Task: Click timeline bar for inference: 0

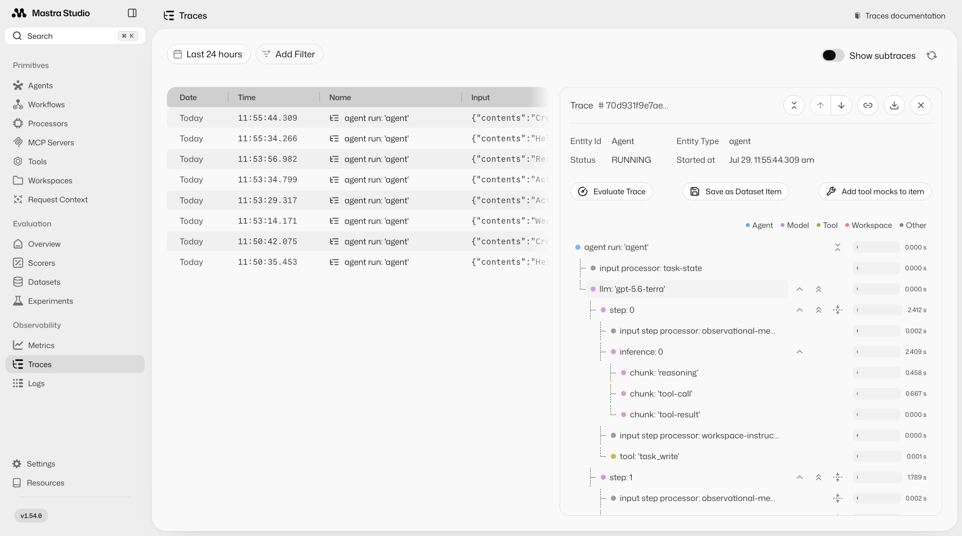Action: click(877, 352)
